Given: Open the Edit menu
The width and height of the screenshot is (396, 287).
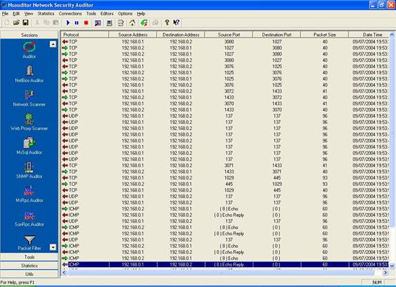Looking at the screenshot, I should 16,14.
